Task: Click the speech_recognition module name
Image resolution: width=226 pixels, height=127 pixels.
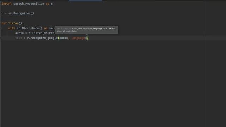Action: tap(29, 4)
